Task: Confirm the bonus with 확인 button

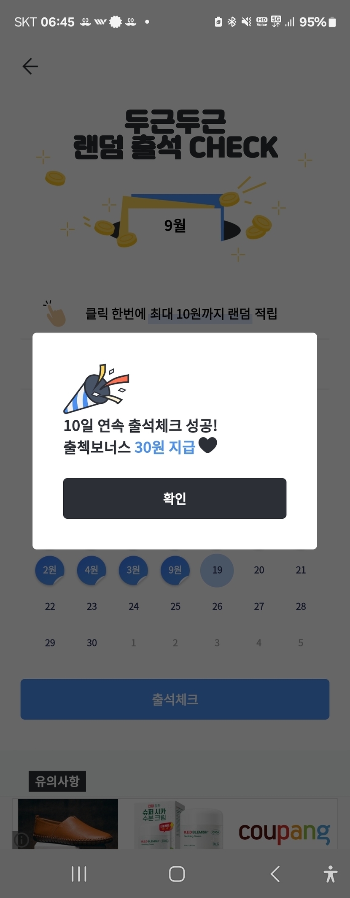Action: click(x=175, y=498)
